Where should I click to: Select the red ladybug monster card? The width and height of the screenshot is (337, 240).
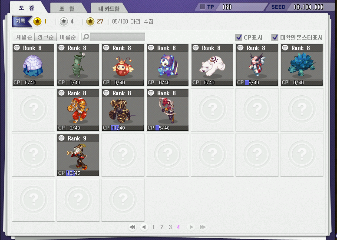(x=123, y=65)
